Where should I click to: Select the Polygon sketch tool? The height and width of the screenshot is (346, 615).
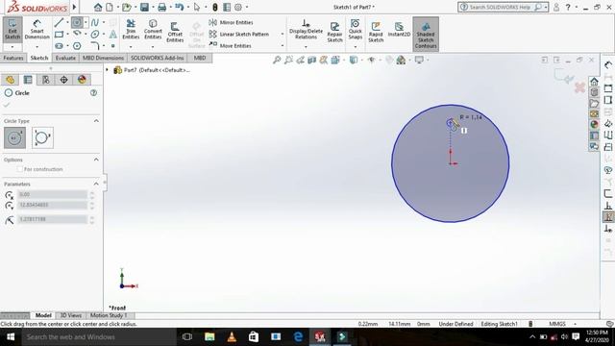tap(77, 46)
